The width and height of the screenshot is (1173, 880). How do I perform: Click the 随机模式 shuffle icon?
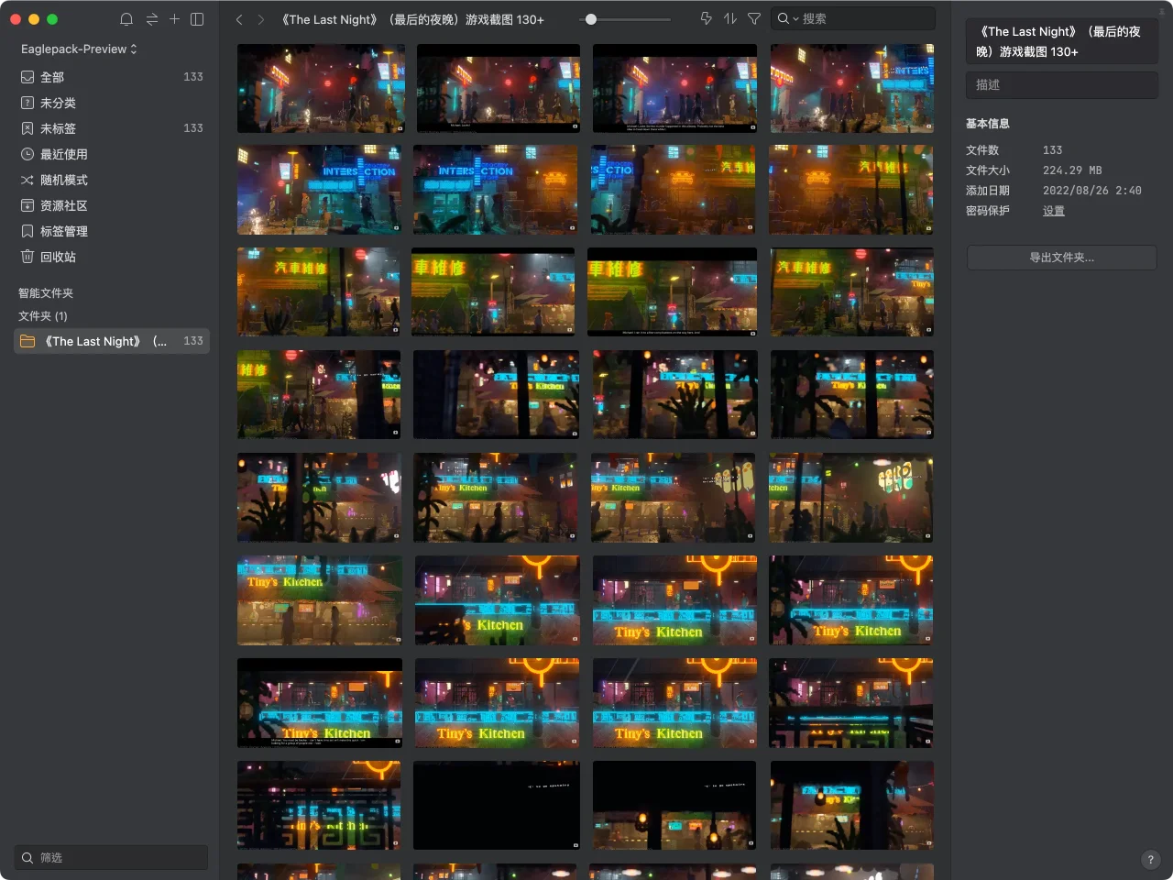point(27,180)
